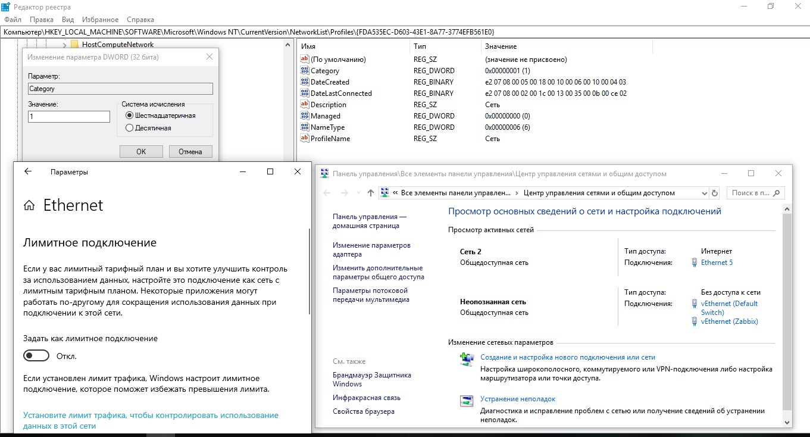Select the Managed value name
The height and width of the screenshot is (437, 810).
coord(326,116)
